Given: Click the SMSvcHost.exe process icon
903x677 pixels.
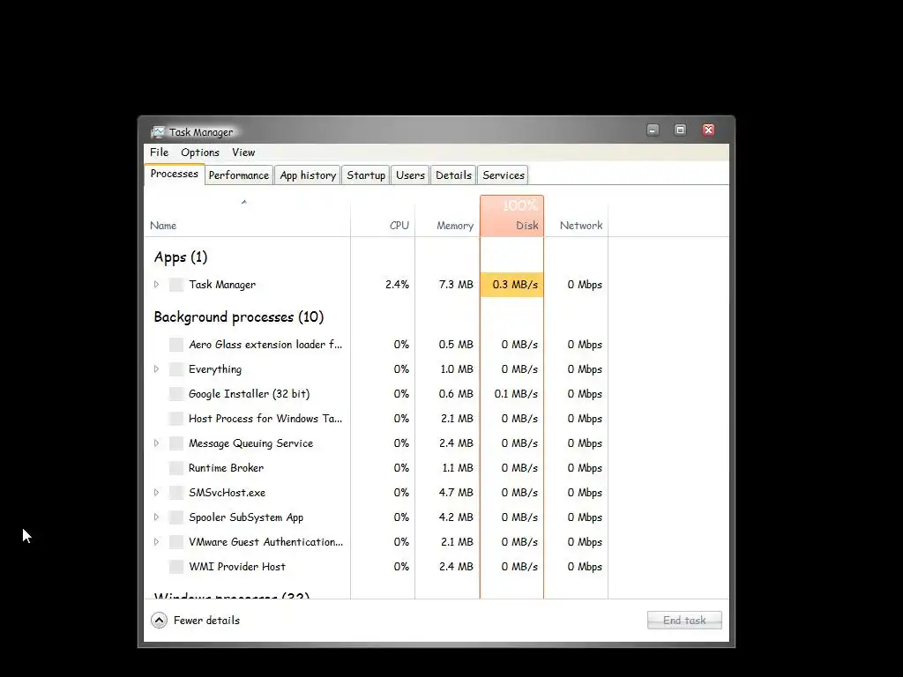Looking at the screenshot, I should point(176,493).
